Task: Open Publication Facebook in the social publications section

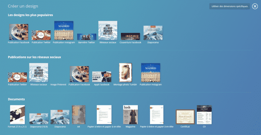Action: (x=79, y=74)
